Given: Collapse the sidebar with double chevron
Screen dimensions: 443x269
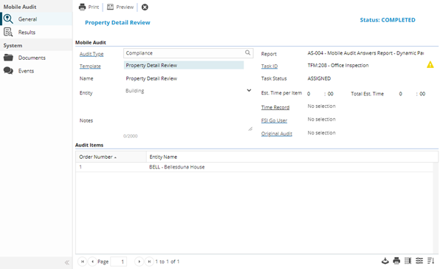Looking at the screenshot, I should click(67, 262).
